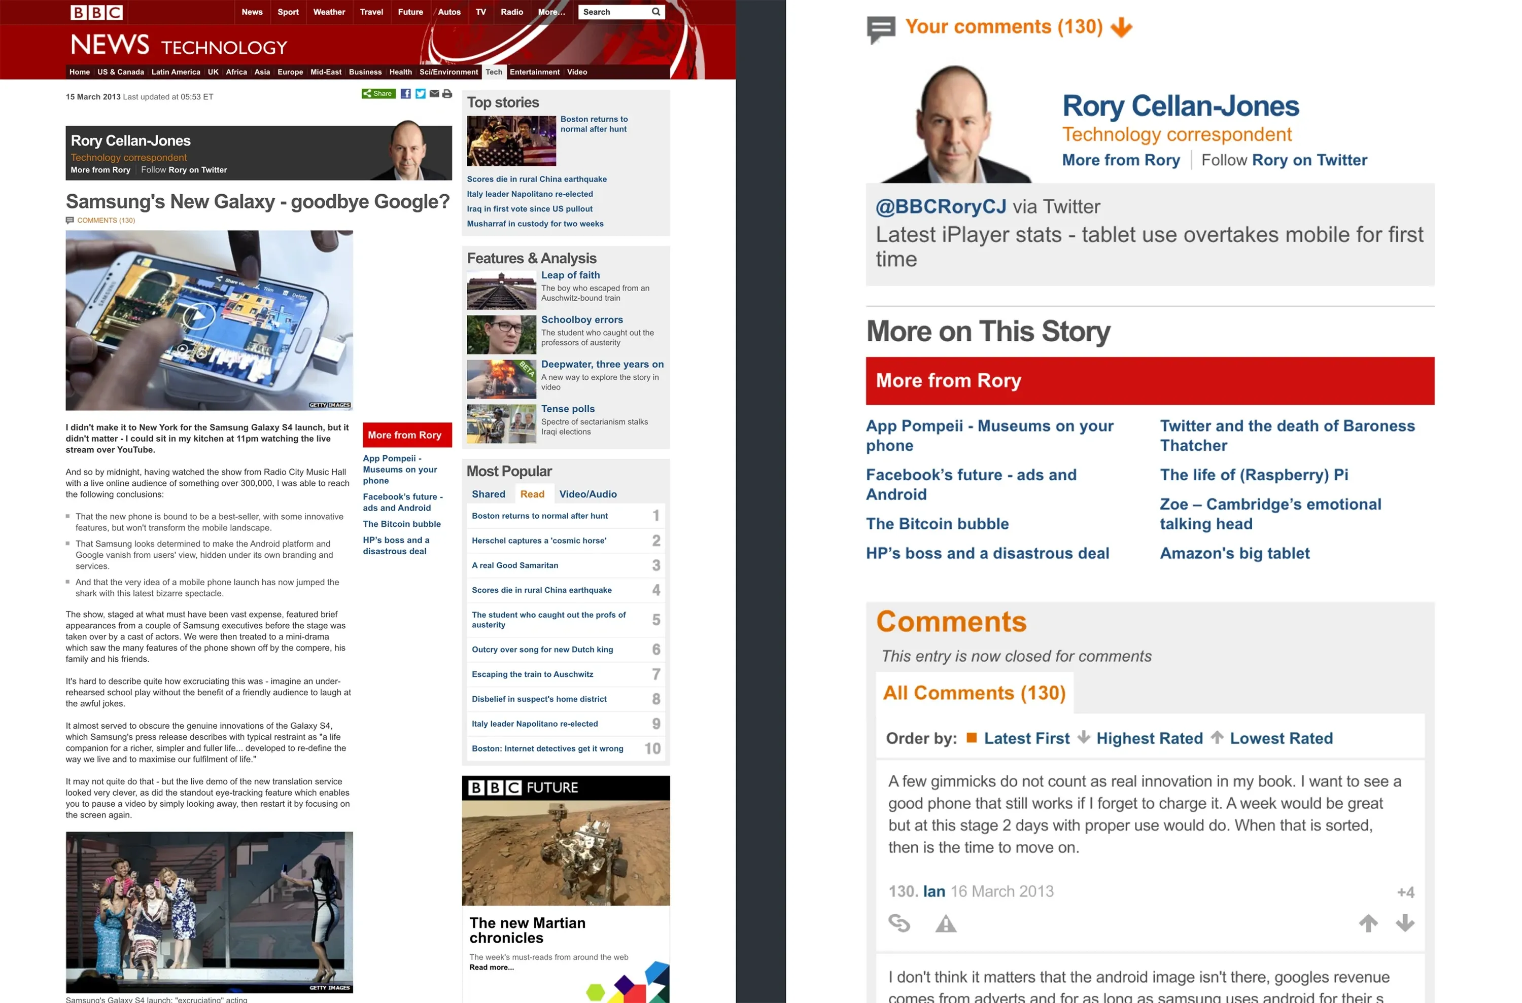Screen dimensions: 1522x1003
Task: Open A real Good Samaritan story
Action: [x=514, y=565]
